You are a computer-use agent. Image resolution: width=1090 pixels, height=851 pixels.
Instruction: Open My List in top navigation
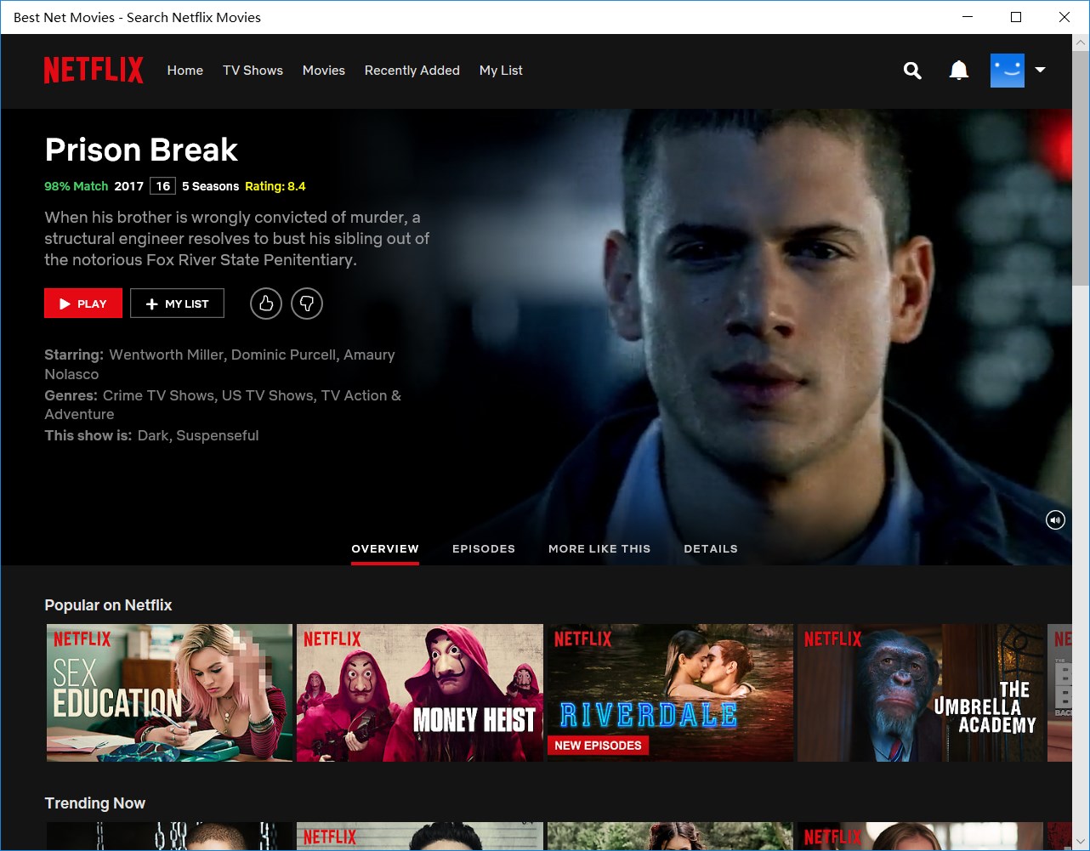tap(501, 71)
